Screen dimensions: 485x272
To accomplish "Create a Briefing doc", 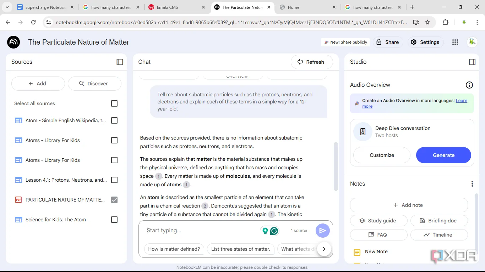I will 439,221.
